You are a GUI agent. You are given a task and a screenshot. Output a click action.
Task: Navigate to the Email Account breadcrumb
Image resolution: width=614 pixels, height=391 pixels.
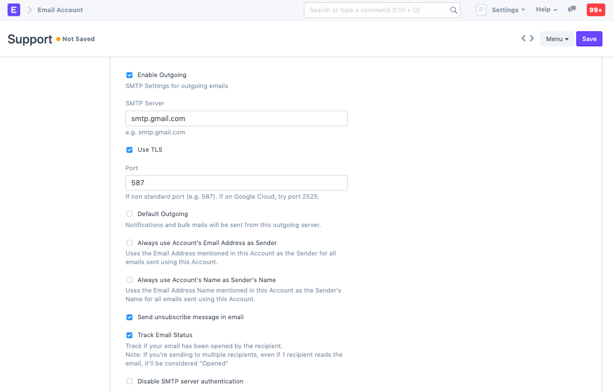click(61, 10)
